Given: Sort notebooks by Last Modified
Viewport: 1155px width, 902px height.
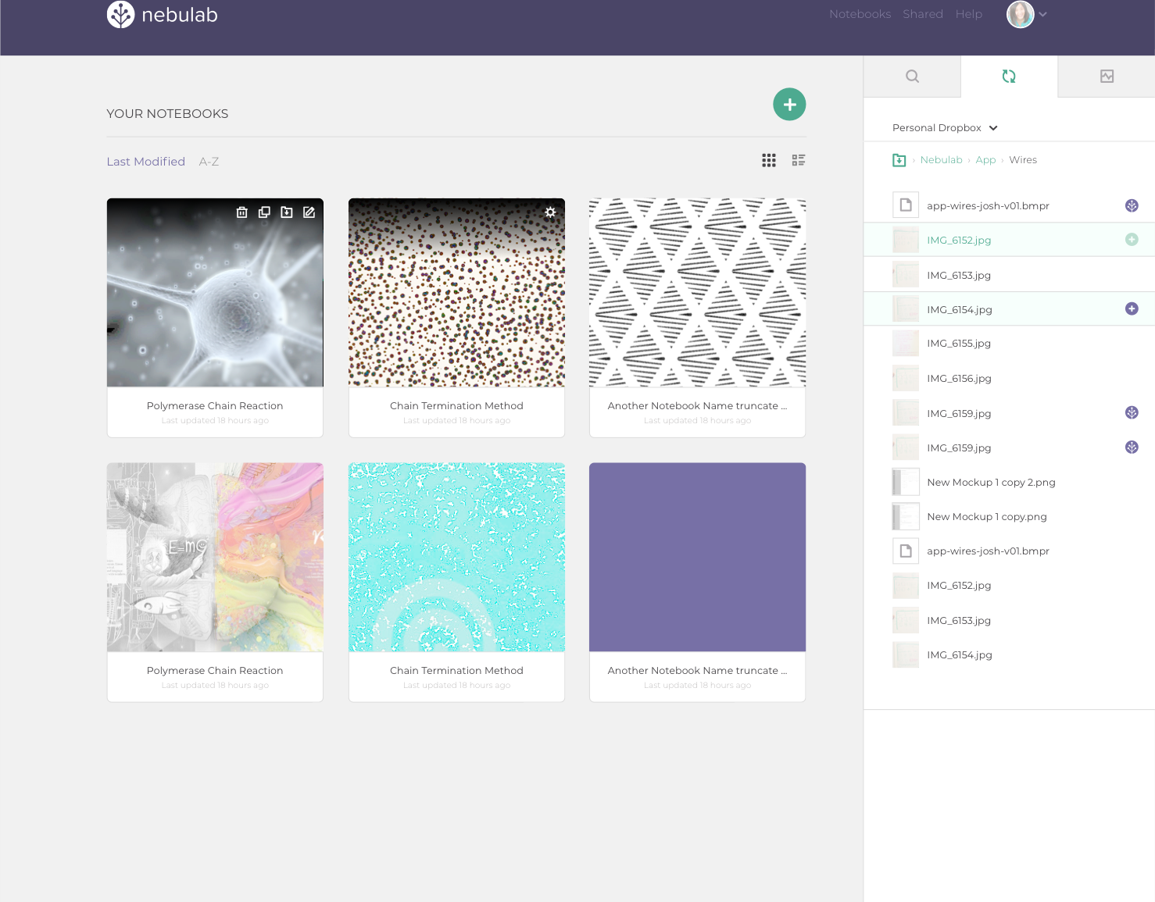Looking at the screenshot, I should click(146, 162).
